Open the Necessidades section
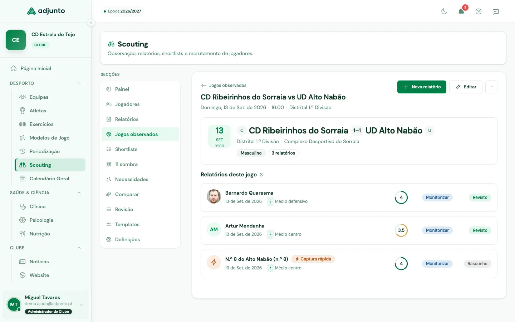Screen dimensions: 515x322 140,179
